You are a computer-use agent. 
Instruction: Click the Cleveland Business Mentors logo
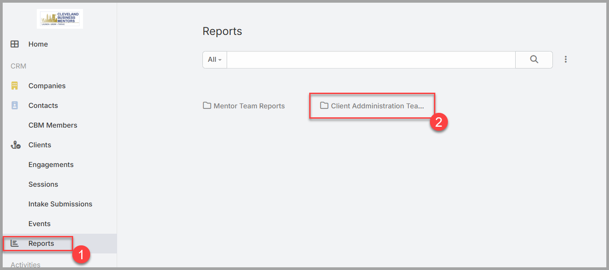60,19
